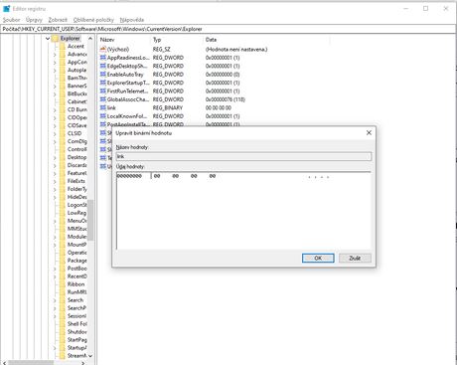Click the AppReadinessLo... value icon
This screenshot has width=457, height=365.
(103, 58)
